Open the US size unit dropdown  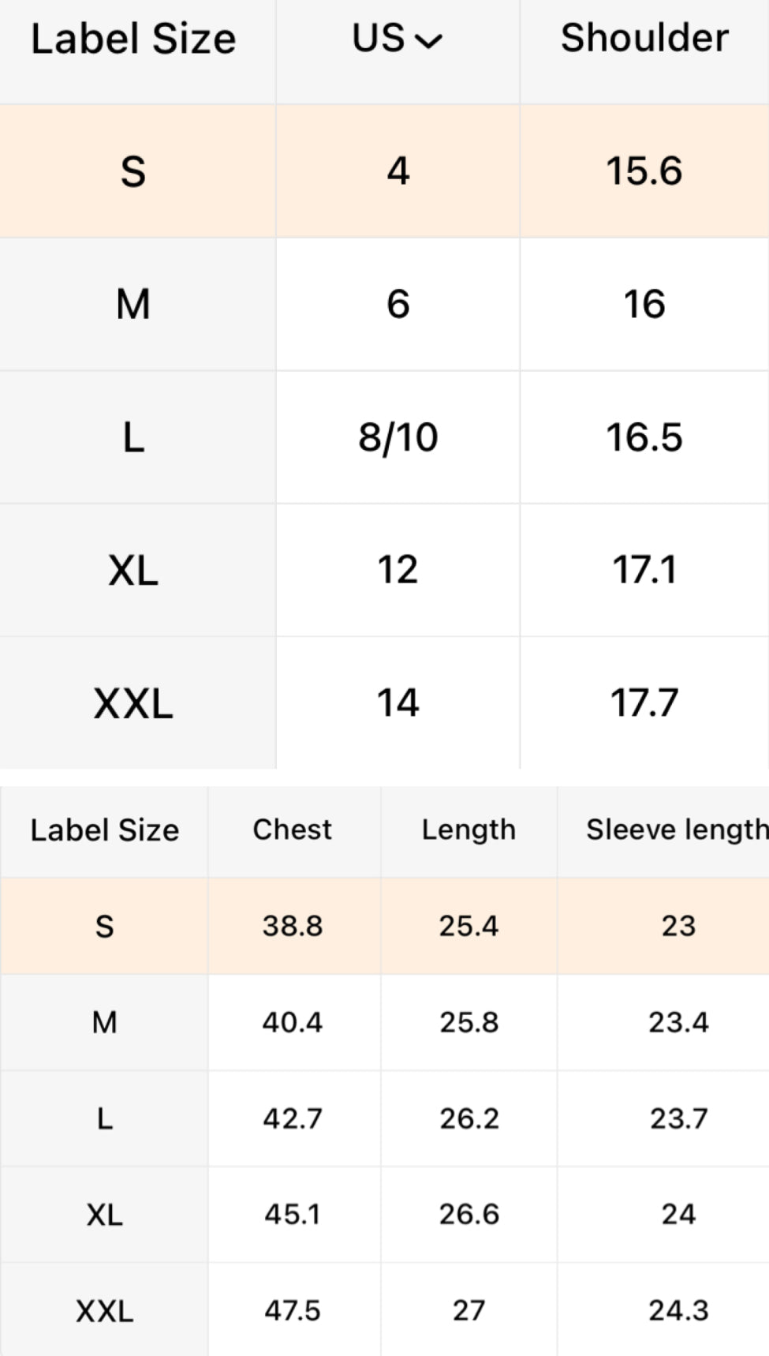pos(398,39)
